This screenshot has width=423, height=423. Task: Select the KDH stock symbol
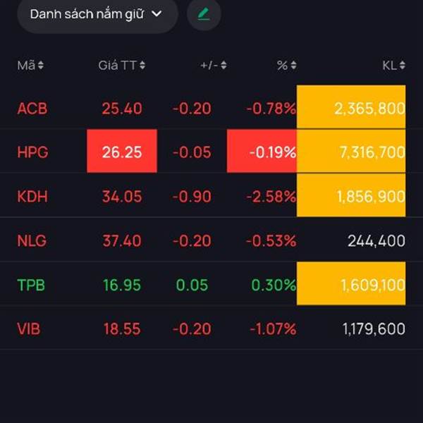click(32, 196)
